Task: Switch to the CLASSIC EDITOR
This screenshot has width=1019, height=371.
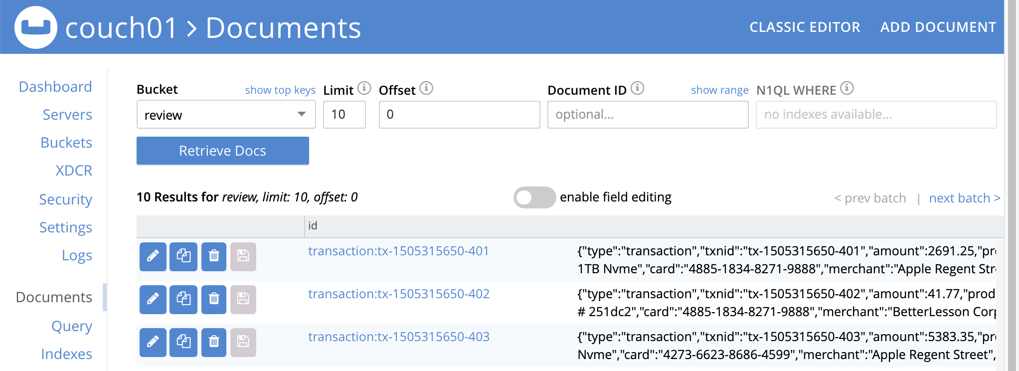Action: [805, 27]
